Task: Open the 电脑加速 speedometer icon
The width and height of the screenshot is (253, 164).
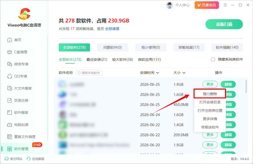Action: [10, 125]
